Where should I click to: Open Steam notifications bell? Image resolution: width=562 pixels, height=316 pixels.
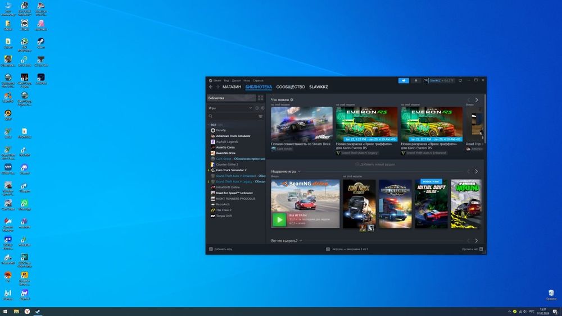[416, 80]
